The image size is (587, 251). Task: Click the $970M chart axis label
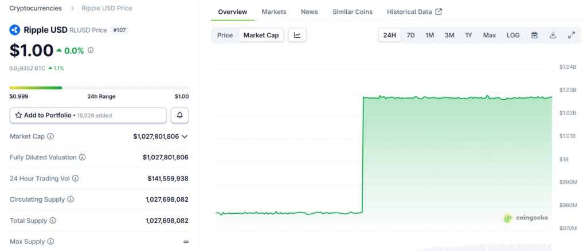568,228
